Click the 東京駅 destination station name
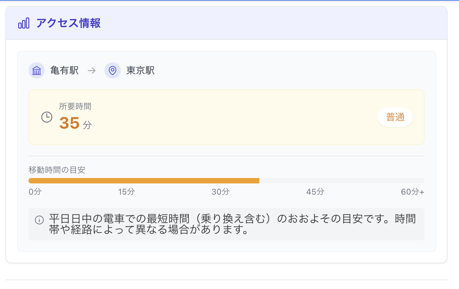Viewport: 459px width, 289px height. click(x=140, y=70)
